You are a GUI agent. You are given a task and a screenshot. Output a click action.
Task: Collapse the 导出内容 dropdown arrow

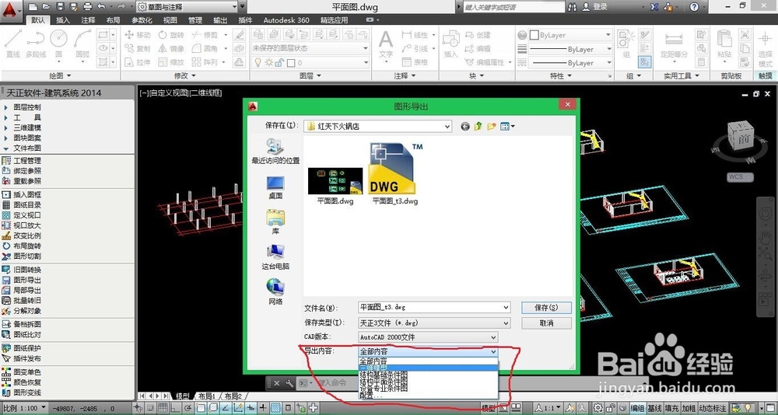pyautogui.click(x=492, y=351)
